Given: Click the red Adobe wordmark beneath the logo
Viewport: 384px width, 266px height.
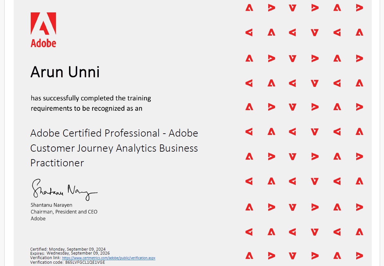Looking at the screenshot, I should (43, 43).
